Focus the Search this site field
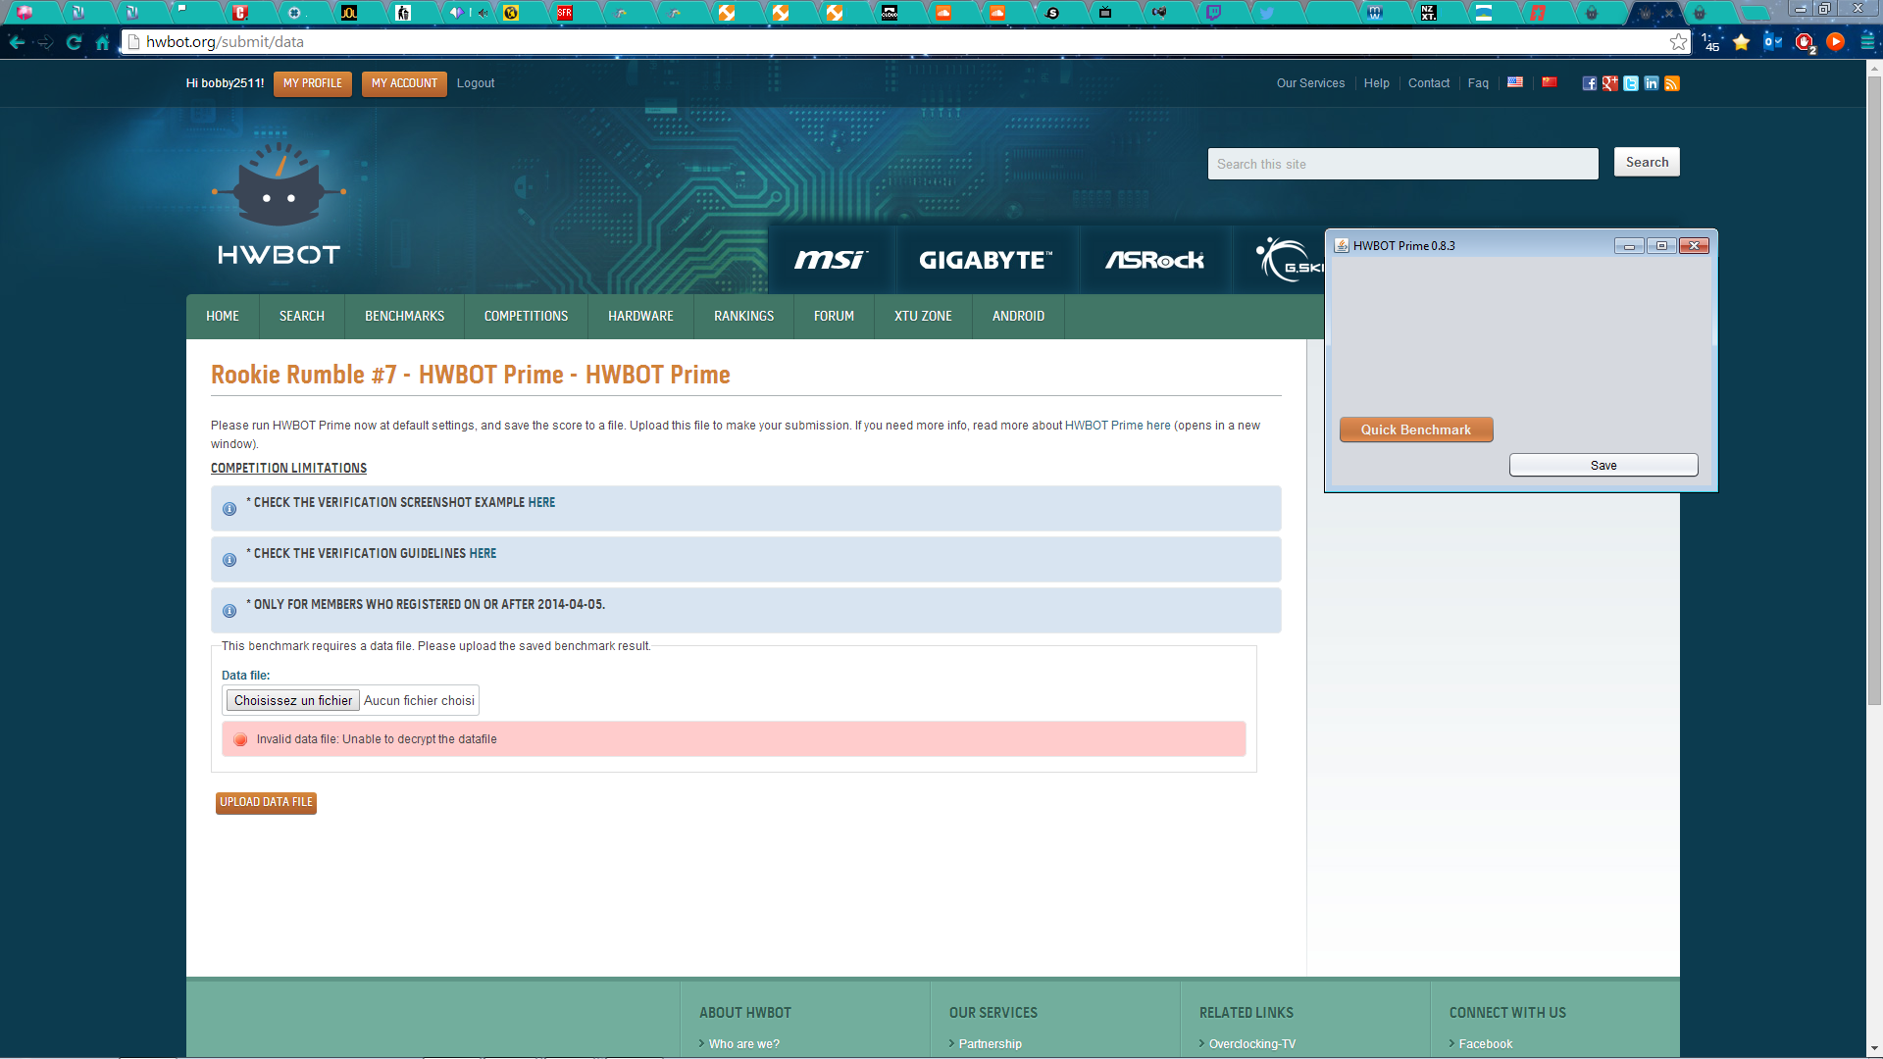 [x=1402, y=164]
